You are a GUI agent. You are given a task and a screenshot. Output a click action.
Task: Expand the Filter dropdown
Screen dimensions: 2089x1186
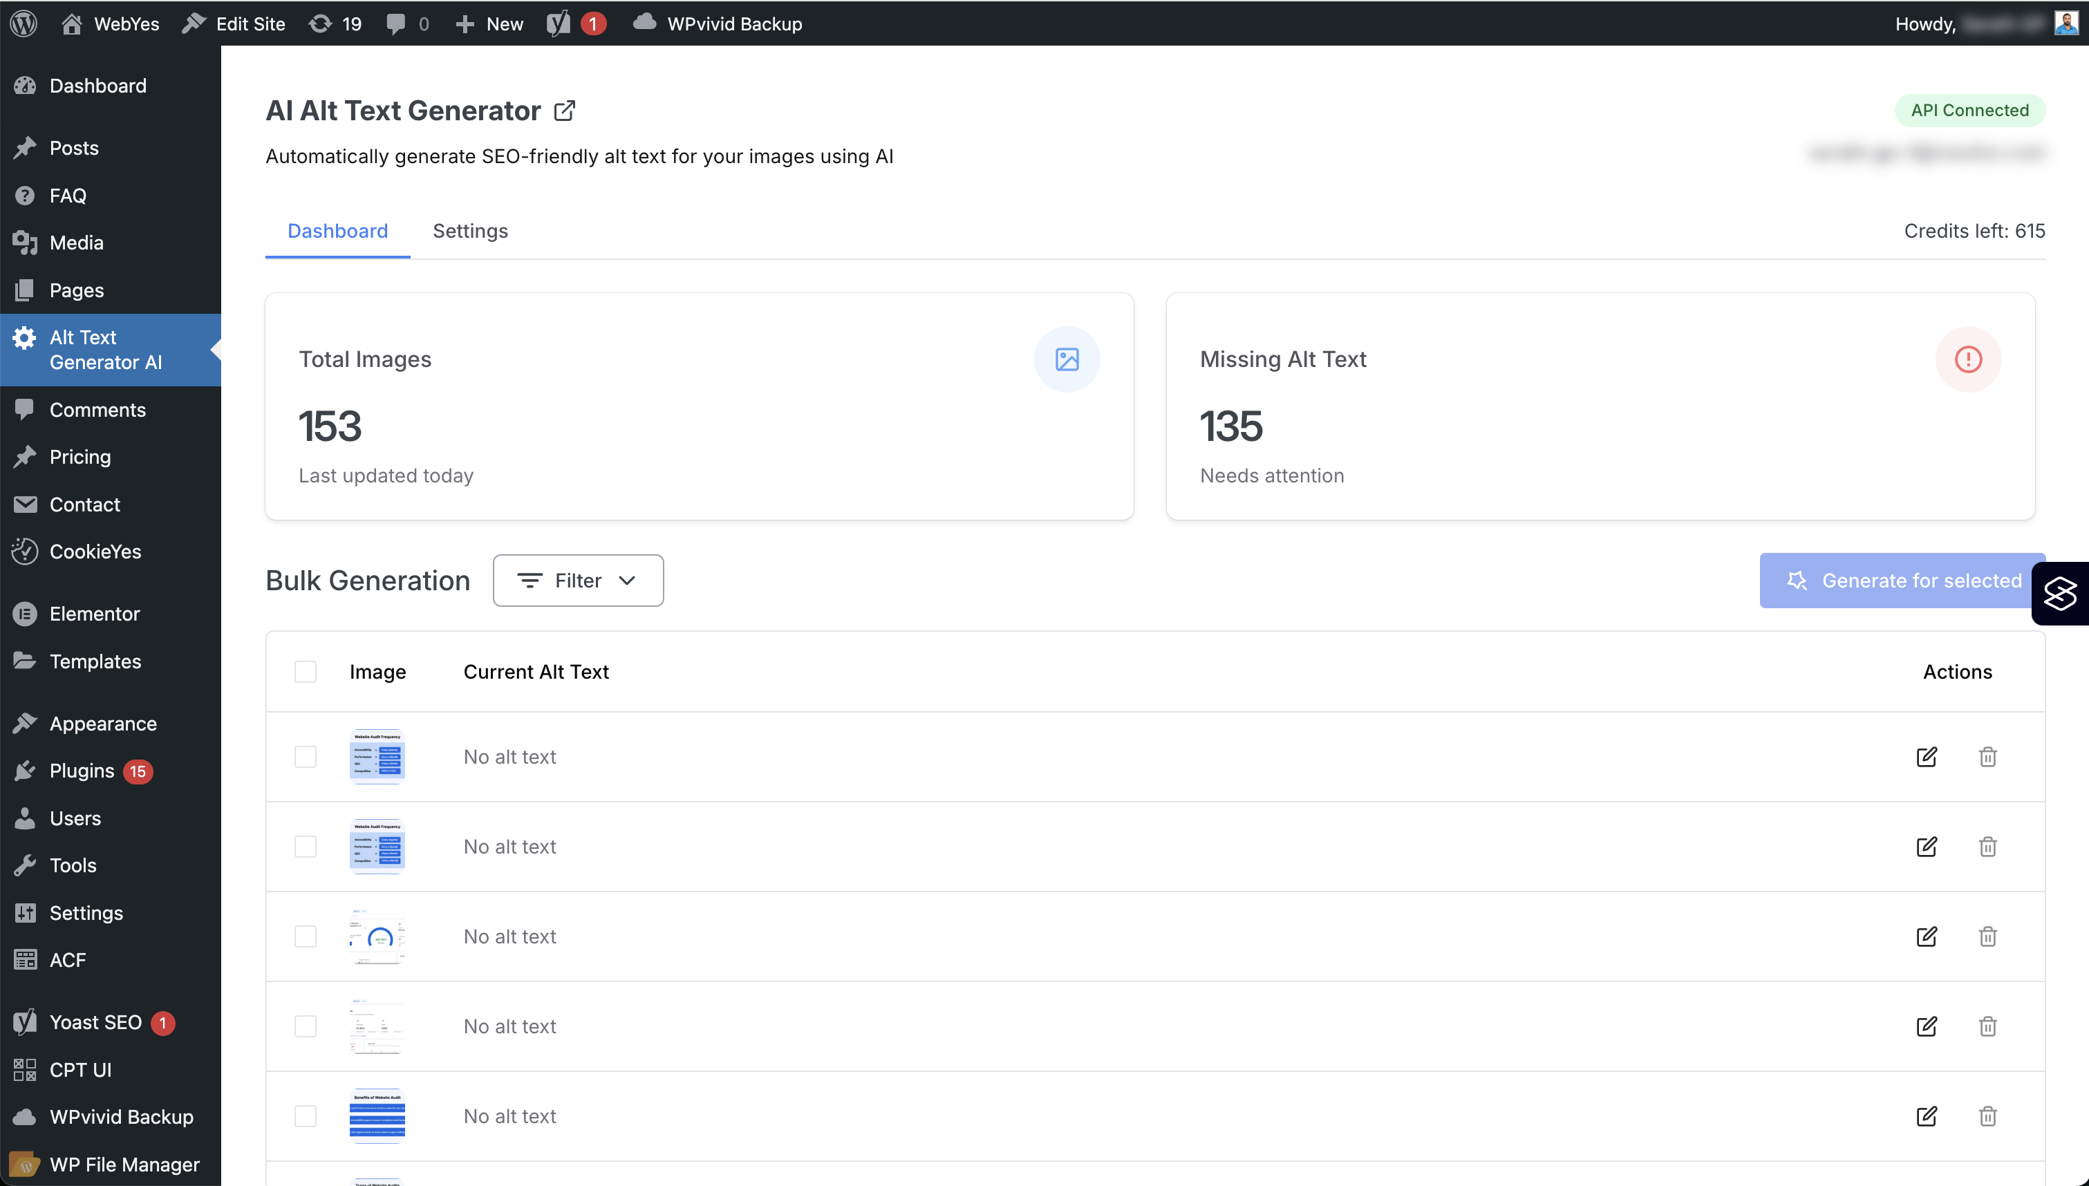click(578, 581)
